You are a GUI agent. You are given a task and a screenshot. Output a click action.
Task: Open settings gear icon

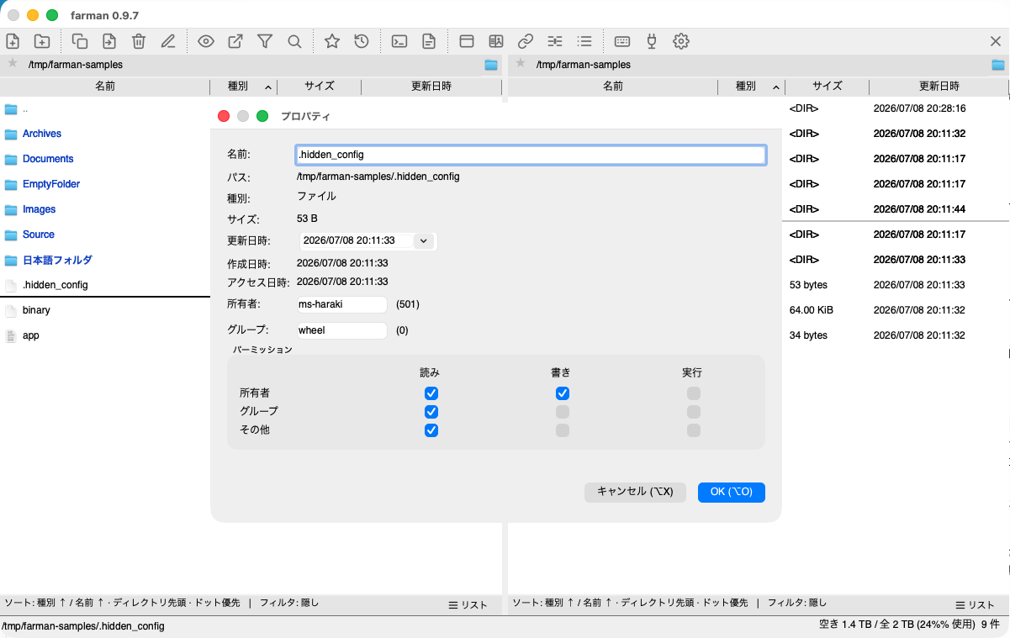pyautogui.click(x=681, y=41)
